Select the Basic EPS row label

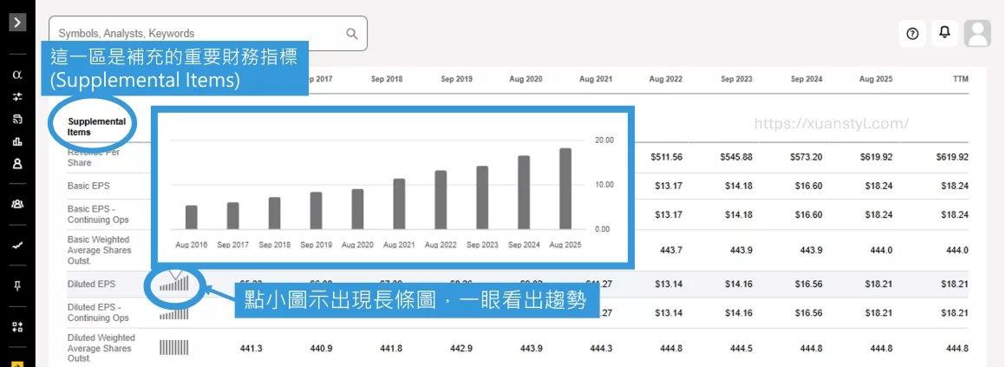(x=88, y=186)
